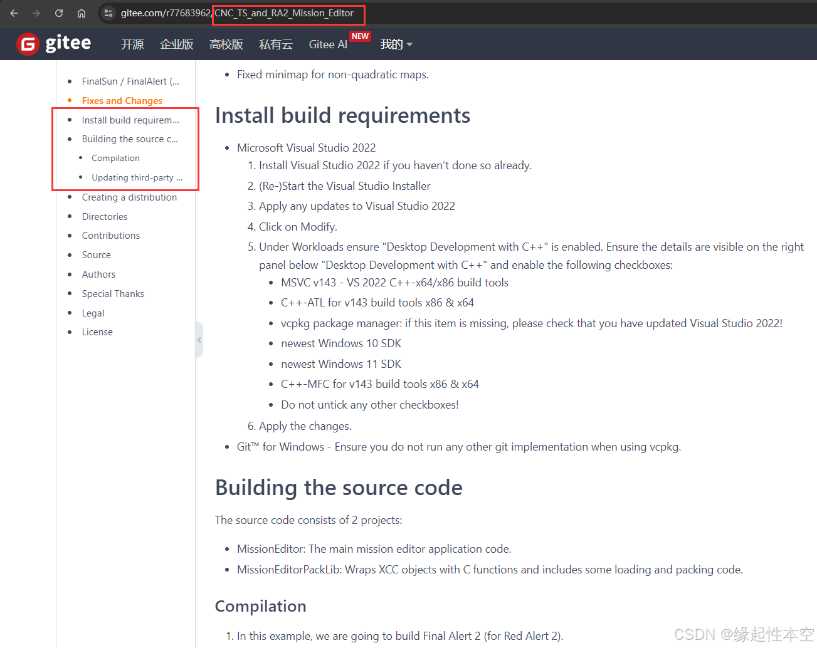Open the Gitee AI menu item
This screenshot has width=817, height=648.
[x=328, y=44]
